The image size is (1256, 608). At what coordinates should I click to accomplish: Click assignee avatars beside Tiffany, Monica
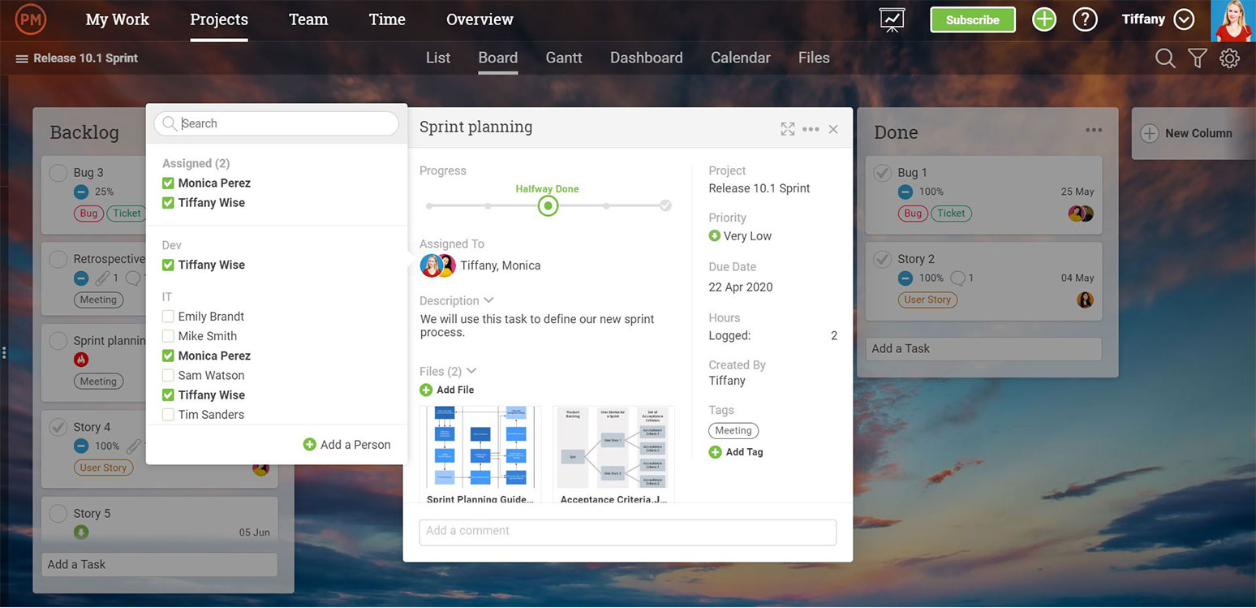[437, 265]
